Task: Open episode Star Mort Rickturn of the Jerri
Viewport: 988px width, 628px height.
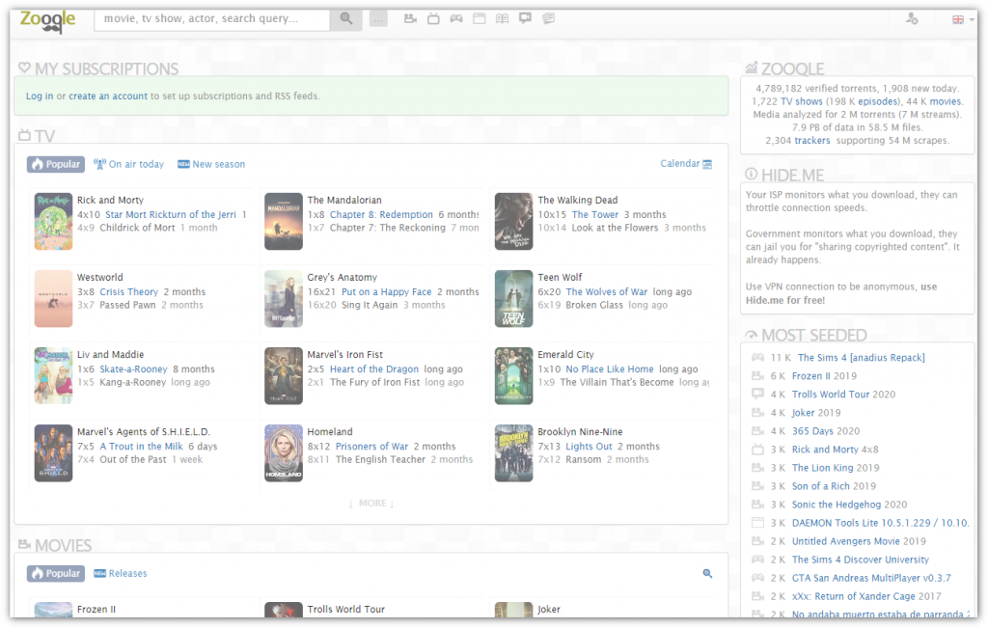Action: 171,215
